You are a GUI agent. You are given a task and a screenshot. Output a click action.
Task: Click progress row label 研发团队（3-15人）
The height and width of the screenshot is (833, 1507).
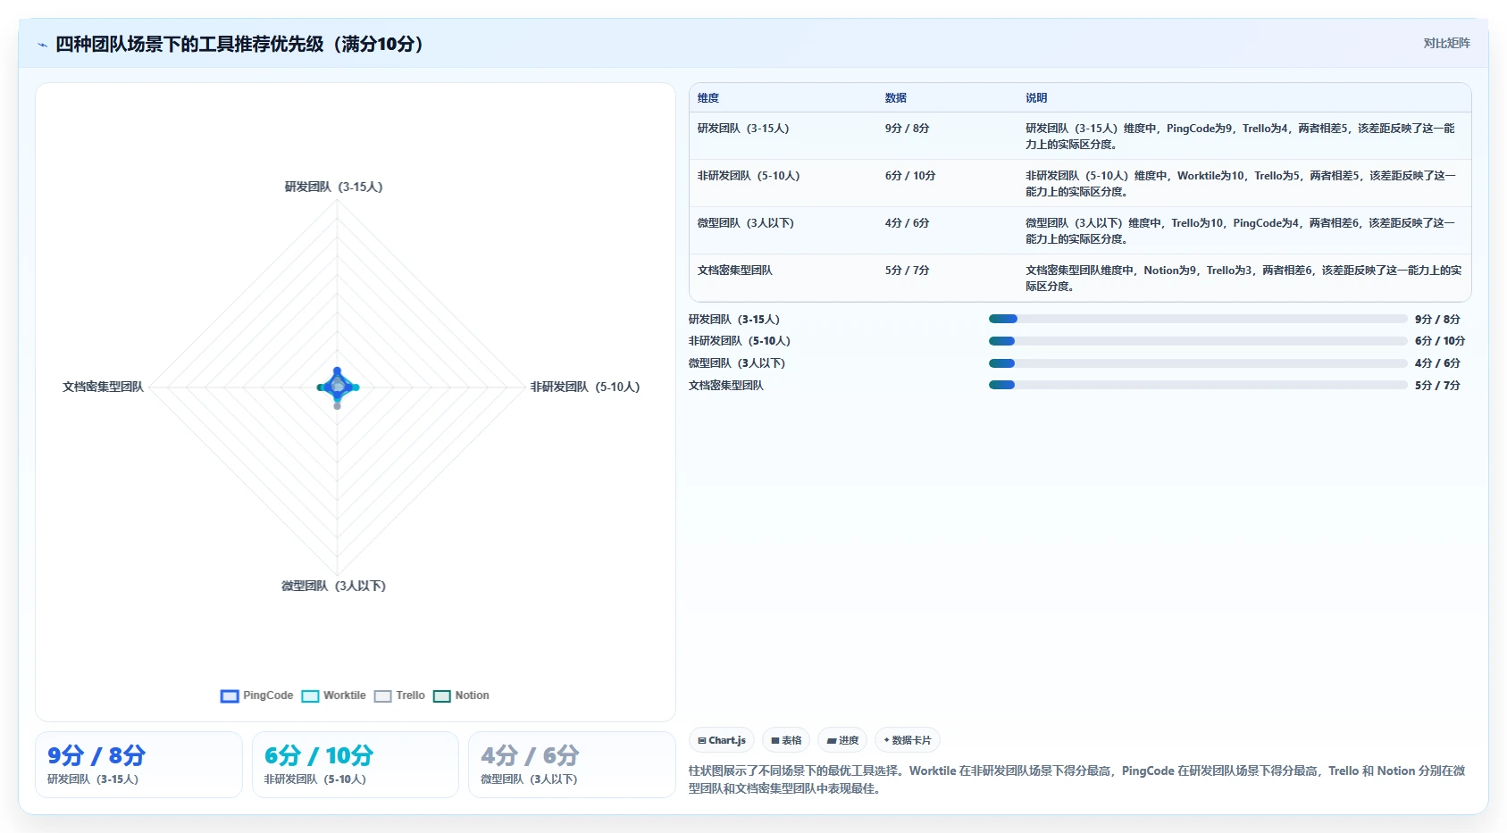[734, 320]
